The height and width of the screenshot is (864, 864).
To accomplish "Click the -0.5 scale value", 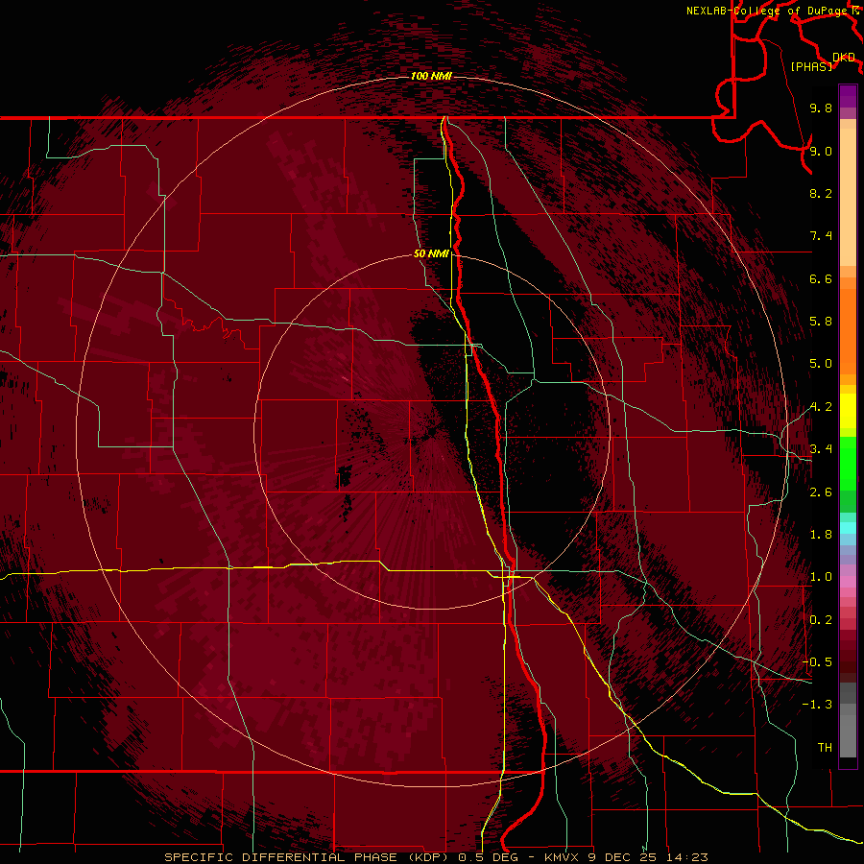I will click(x=817, y=662).
